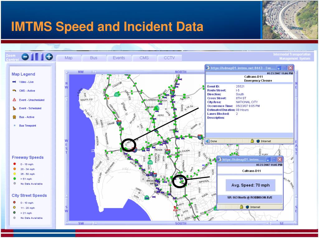
Task: Click Event - Unscheduled warning triangle icon
Action: 14,100
